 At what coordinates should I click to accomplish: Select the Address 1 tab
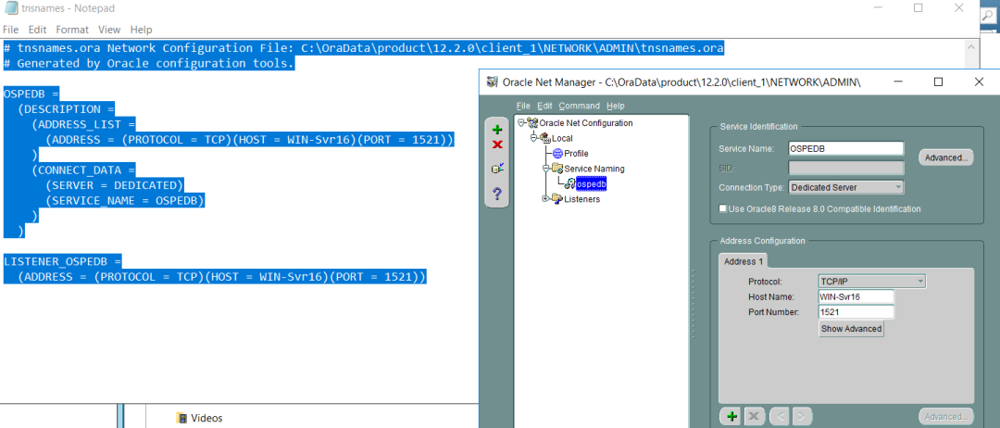coord(744,261)
